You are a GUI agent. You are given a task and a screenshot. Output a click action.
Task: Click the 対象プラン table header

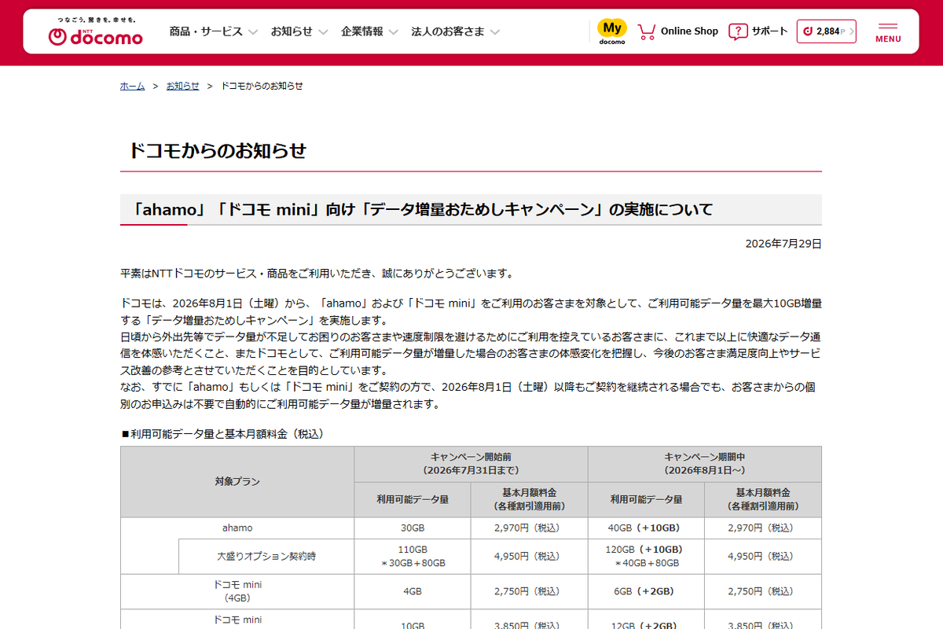point(237,481)
